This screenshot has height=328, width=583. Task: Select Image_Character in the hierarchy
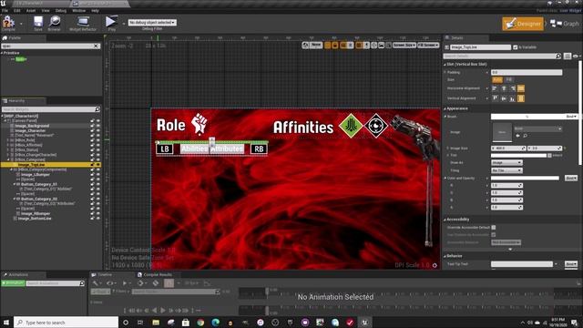30,130
